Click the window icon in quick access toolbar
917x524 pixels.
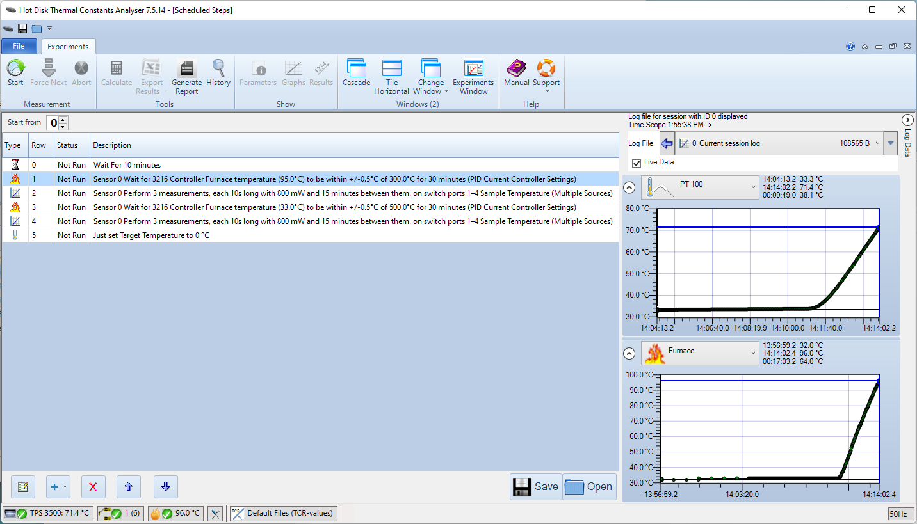coord(37,28)
